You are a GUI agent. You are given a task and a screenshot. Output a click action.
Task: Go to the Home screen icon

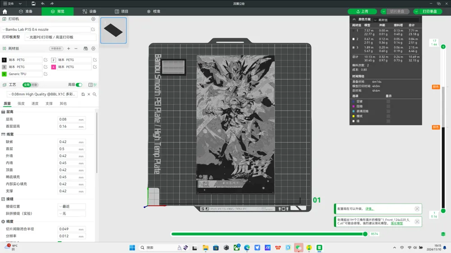tap(5, 12)
